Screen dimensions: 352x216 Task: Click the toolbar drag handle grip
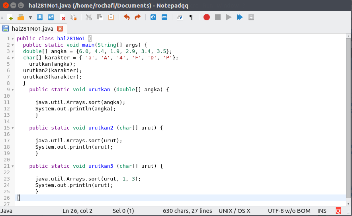tap(2, 17)
